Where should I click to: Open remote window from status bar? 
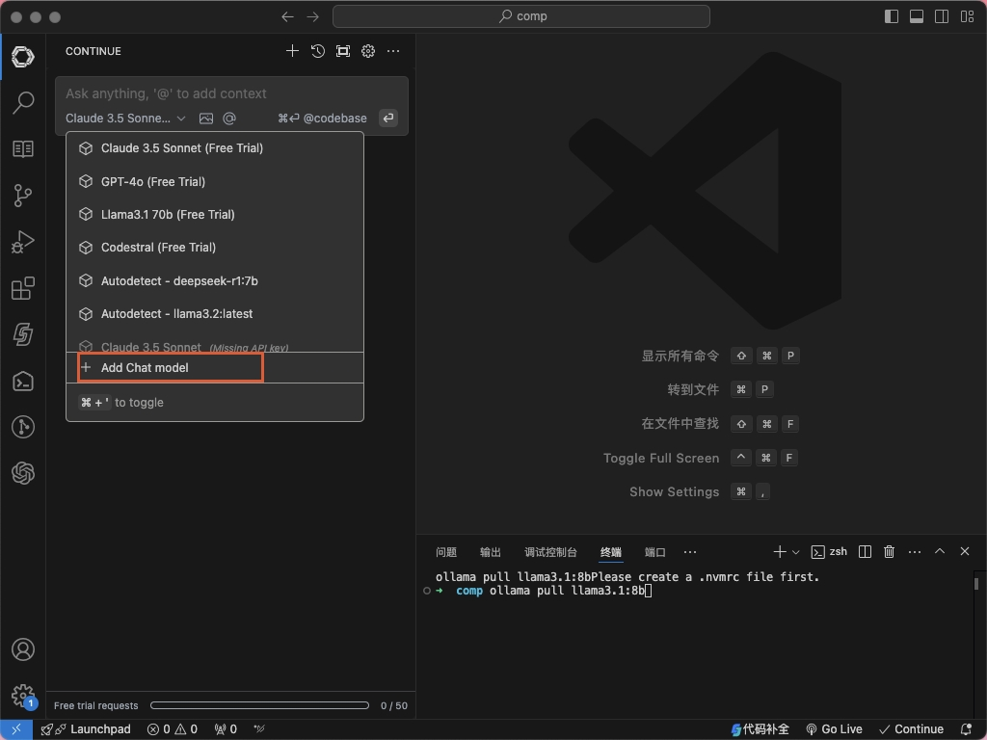[16, 729]
